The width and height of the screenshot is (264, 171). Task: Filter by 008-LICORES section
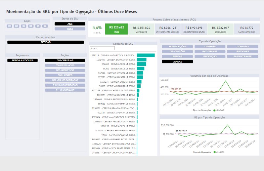click(65, 75)
